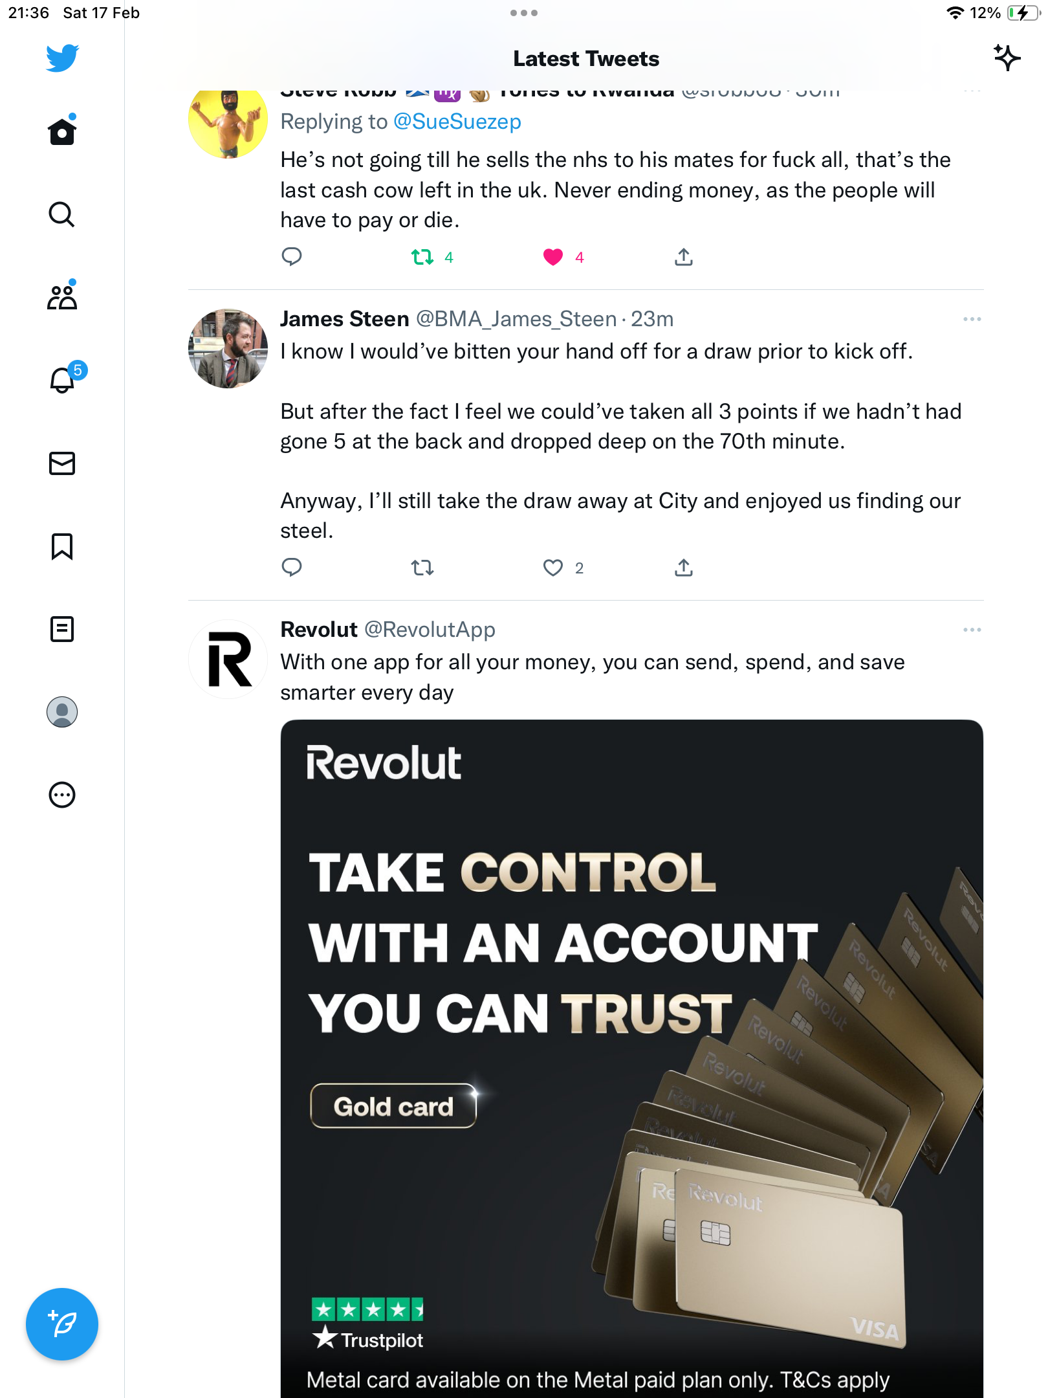
Task: Expand the More circle menu in the sidebar
Action: click(62, 795)
